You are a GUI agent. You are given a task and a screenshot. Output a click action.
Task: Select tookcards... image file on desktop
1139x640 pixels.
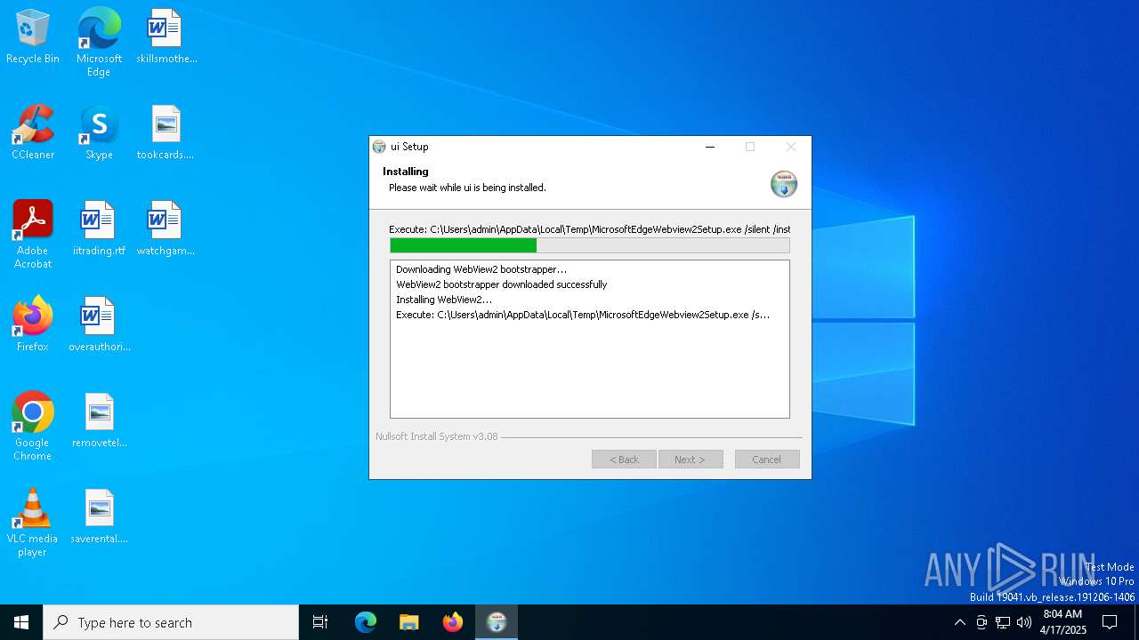click(166, 133)
